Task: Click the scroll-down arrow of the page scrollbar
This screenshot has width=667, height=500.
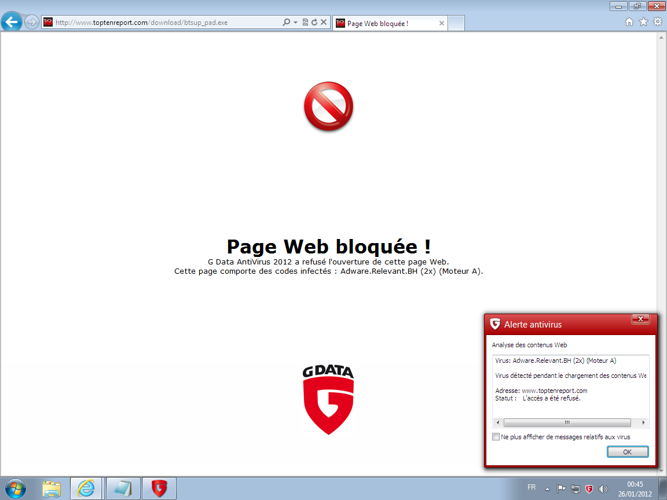Action: [x=661, y=470]
